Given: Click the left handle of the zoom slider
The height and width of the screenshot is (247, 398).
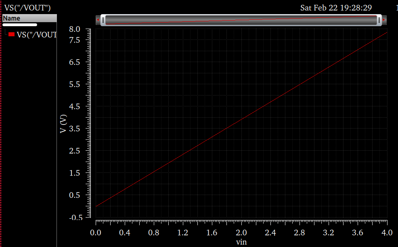Looking at the screenshot, I should click(x=103, y=20).
